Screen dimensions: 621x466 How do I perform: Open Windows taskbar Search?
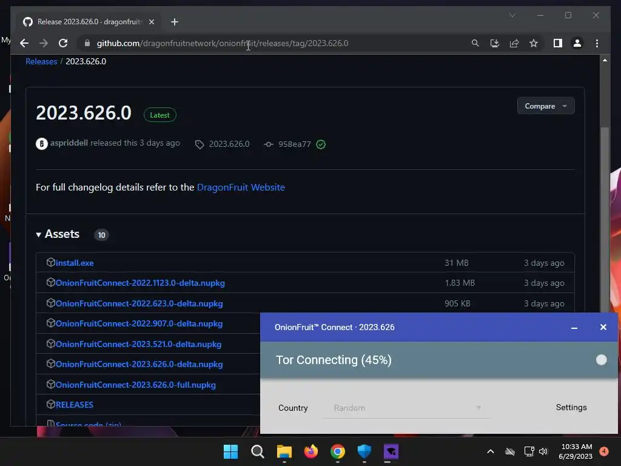(257, 451)
